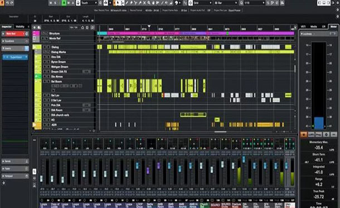
Task: Select the Range Selection tool
Action: 123,3
